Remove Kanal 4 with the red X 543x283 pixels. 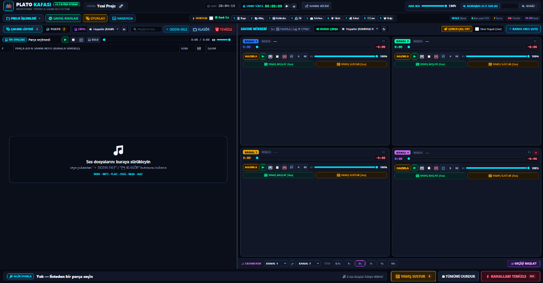click(x=536, y=152)
